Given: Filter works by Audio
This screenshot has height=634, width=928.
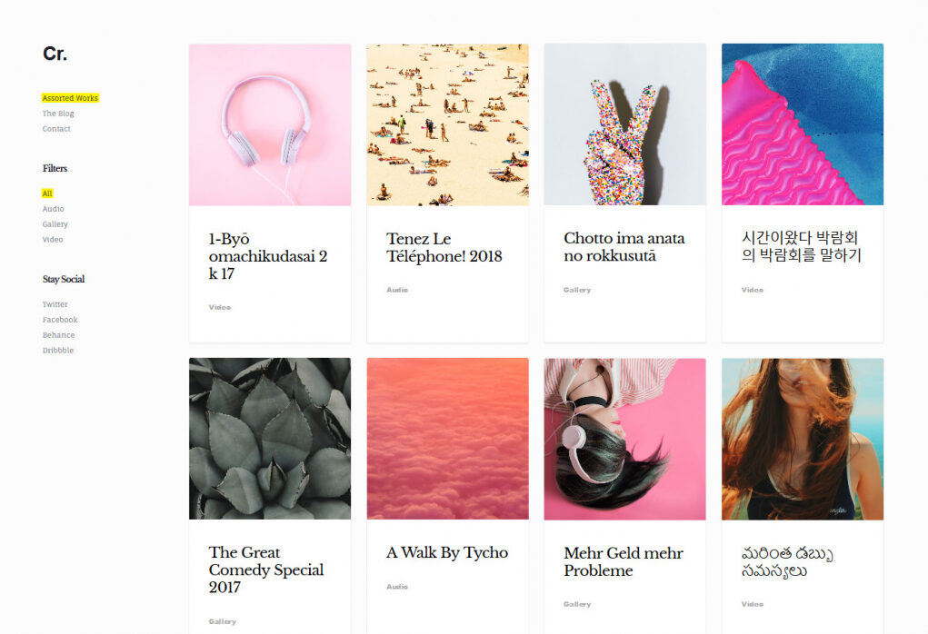Looking at the screenshot, I should (x=54, y=209).
